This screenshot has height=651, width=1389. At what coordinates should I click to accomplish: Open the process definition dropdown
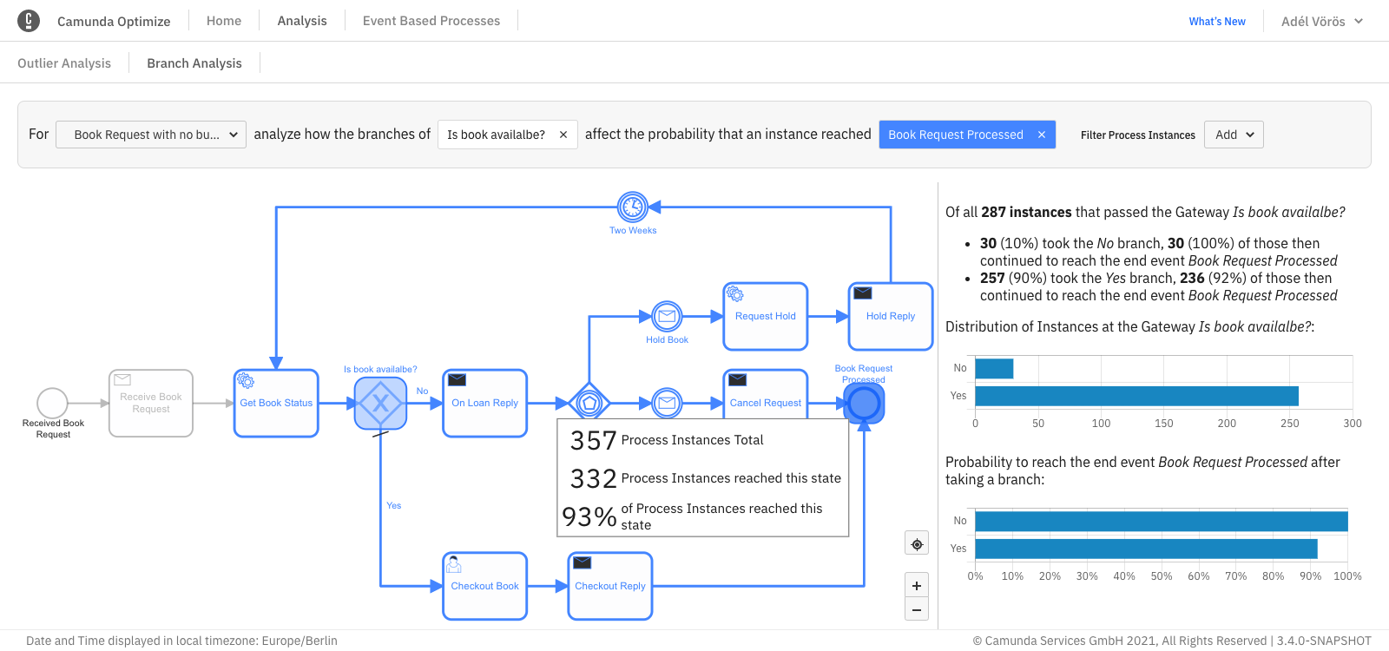point(151,135)
